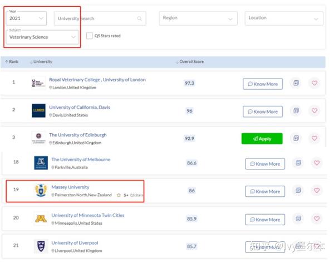Click the QS Stars badge on Massey University

coord(130,195)
